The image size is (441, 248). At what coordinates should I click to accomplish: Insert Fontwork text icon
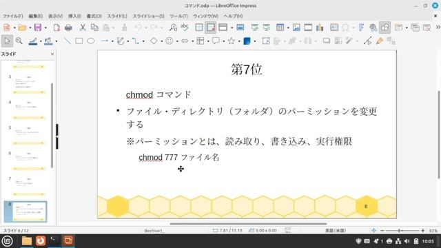coord(361,28)
